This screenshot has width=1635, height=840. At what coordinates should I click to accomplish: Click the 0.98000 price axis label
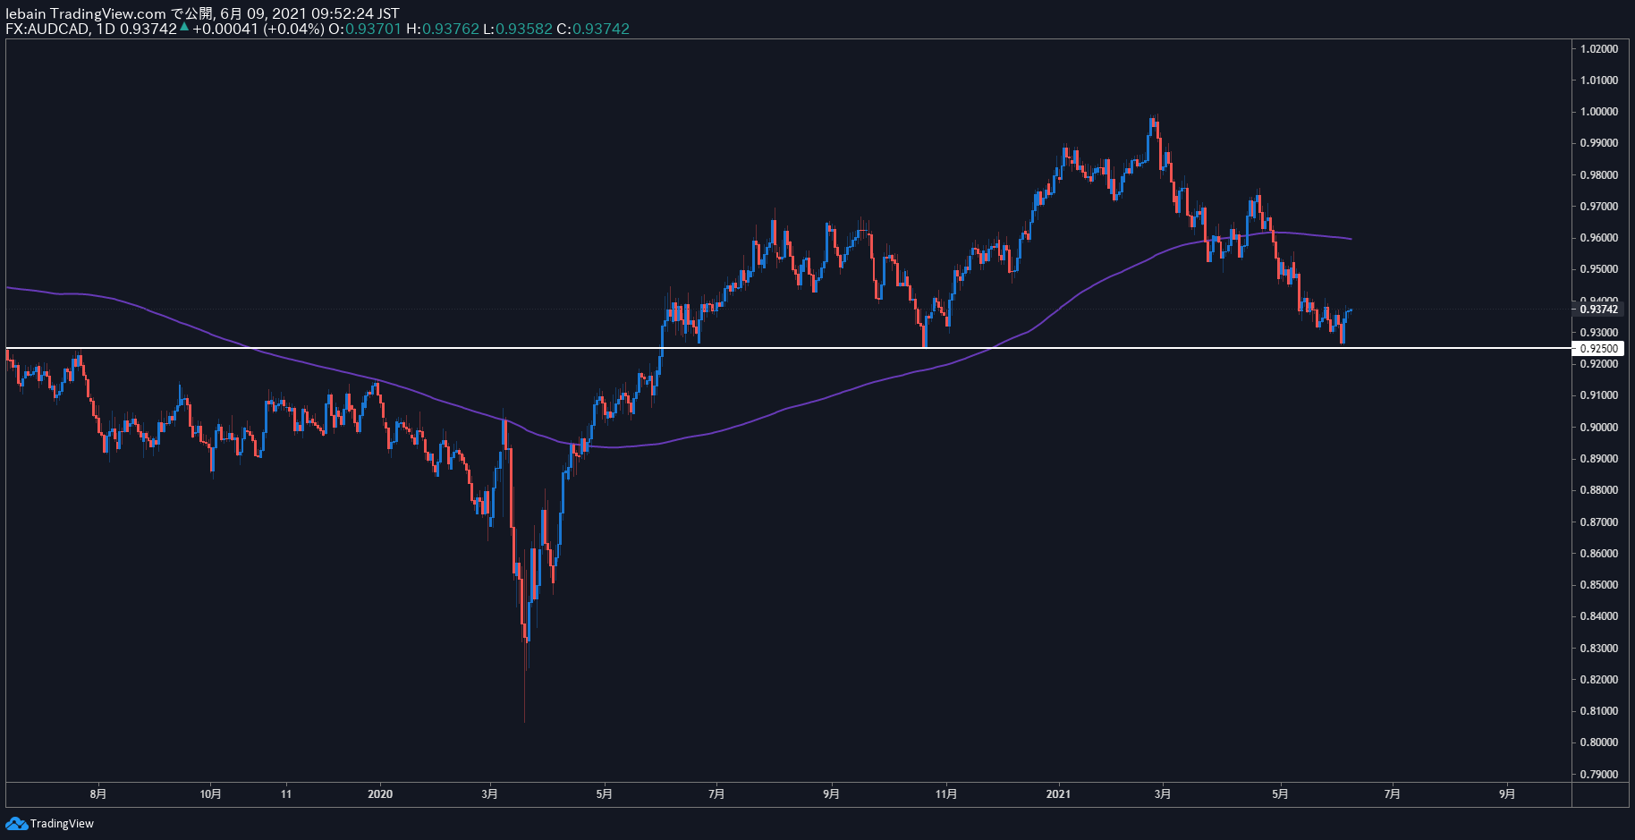[1598, 175]
